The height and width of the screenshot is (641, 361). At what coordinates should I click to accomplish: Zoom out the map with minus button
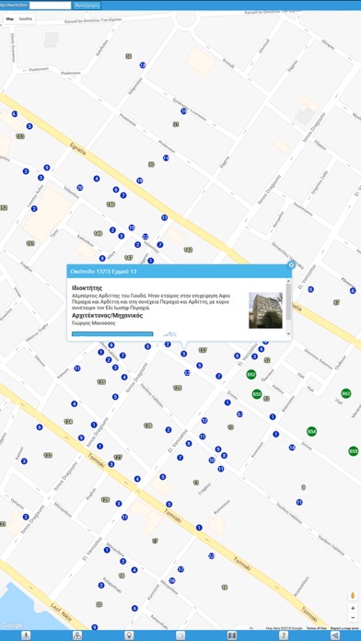(x=353, y=617)
